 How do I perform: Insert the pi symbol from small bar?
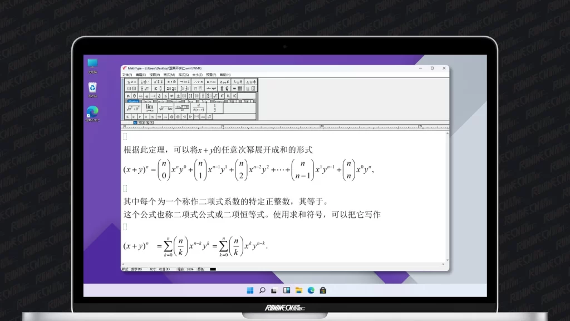pyautogui.click(x=129, y=95)
